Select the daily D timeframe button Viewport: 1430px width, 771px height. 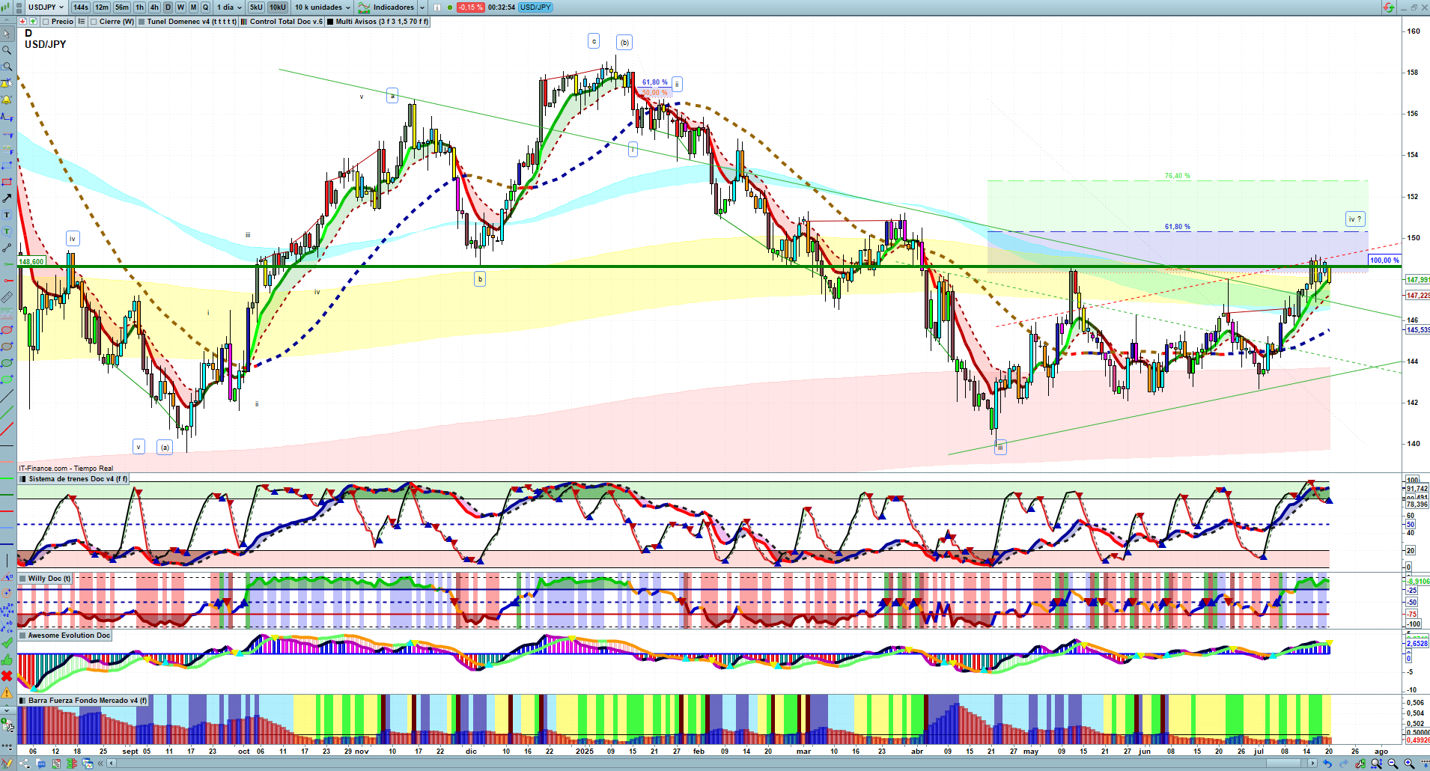click(x=168, y=7)
